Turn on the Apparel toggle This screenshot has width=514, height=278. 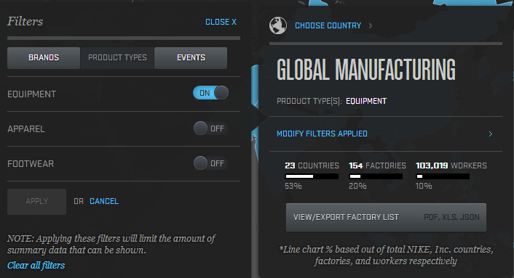tap(211, 128)
